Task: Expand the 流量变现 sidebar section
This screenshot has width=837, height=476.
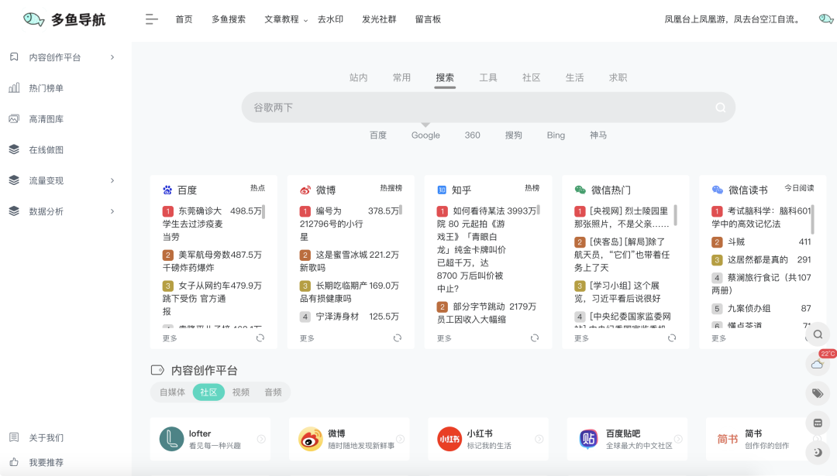Action: click(46, 180)
